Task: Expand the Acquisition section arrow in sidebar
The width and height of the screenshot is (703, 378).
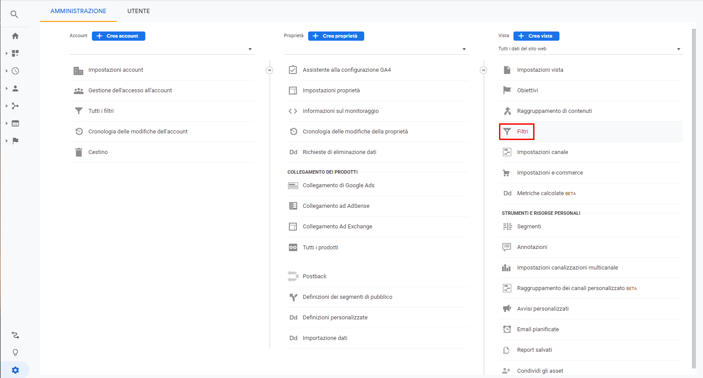Action: coord(7,106)
